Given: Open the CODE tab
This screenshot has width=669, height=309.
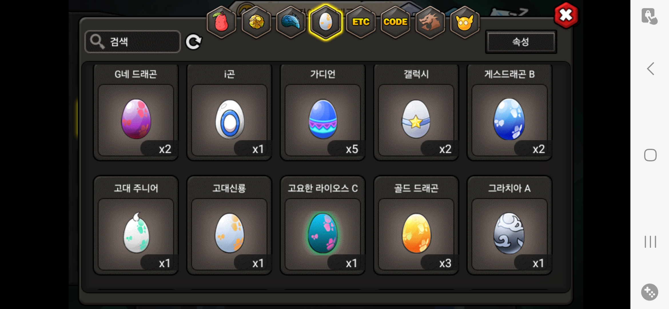Looking at the screenshot, I should click(395, 22).
